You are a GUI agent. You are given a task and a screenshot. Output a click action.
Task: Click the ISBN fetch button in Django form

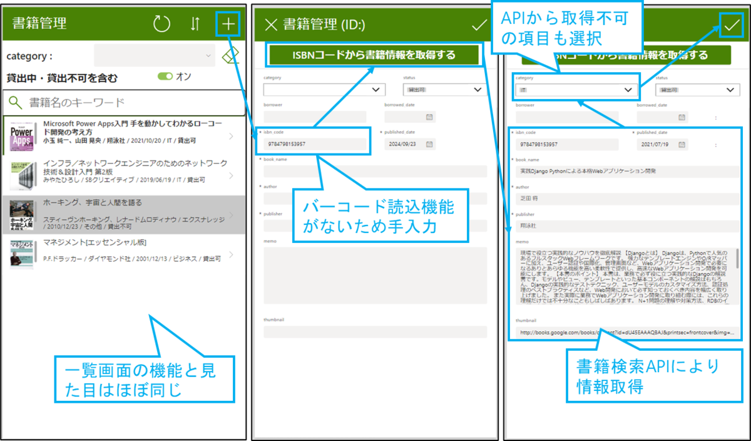[x=626, y=54]
